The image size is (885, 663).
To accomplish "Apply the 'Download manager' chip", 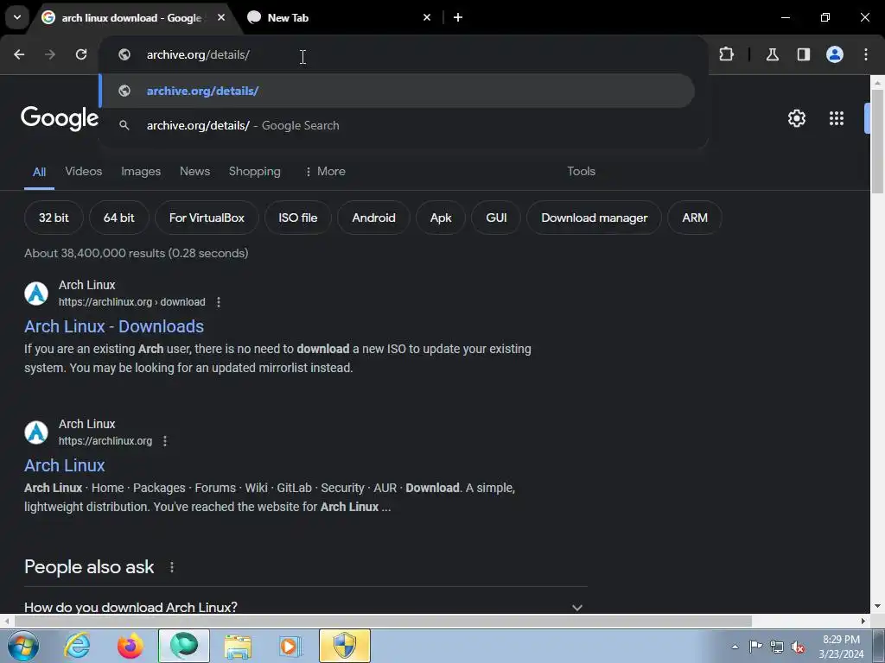I will pyautogui.click(x=595, y=218).
